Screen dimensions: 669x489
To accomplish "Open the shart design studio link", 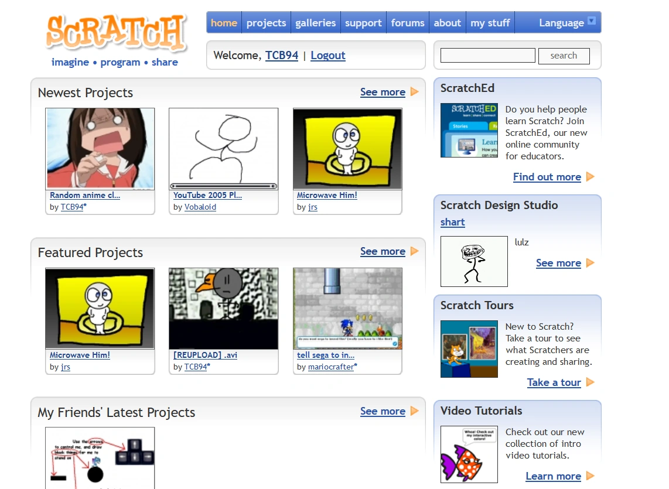I will (x=453, y=223).
